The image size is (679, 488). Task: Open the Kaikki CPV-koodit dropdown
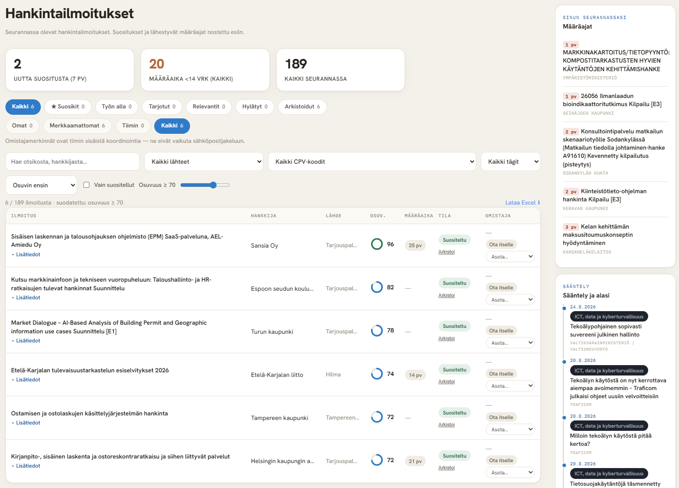[x=372, y=161]
